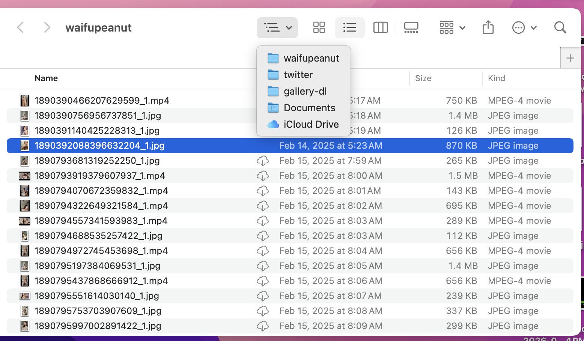Open the Share menu

[x=488, y=27]
